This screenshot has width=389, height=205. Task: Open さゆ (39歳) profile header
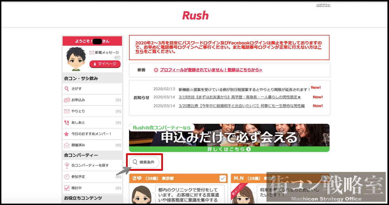pos(178,179)
